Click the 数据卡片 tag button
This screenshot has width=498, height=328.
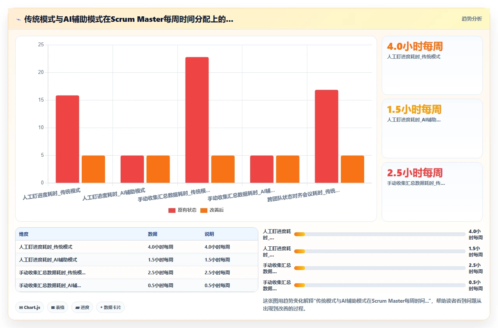click(110, 307)
